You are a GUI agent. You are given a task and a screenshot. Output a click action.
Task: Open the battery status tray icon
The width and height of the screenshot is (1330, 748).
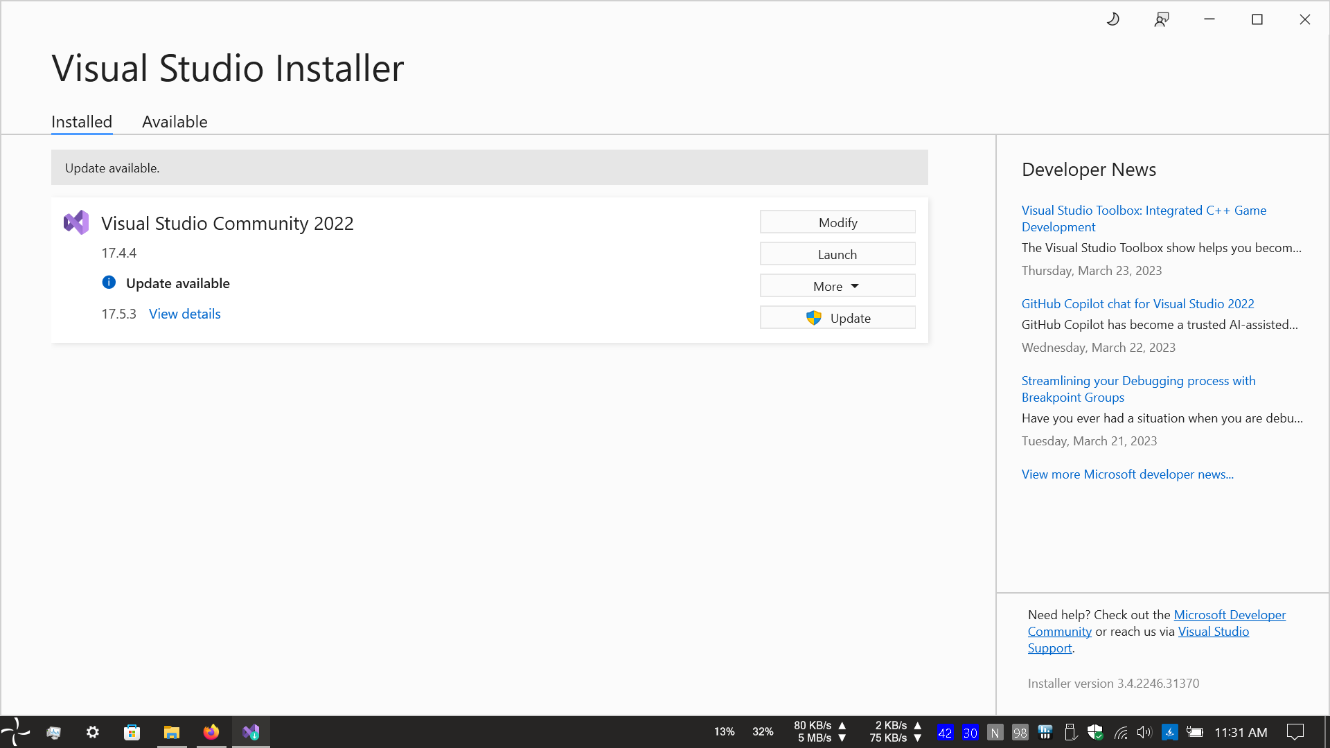point(1195,732)
